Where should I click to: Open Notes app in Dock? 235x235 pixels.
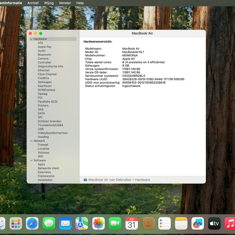click(x=181, y=223)
